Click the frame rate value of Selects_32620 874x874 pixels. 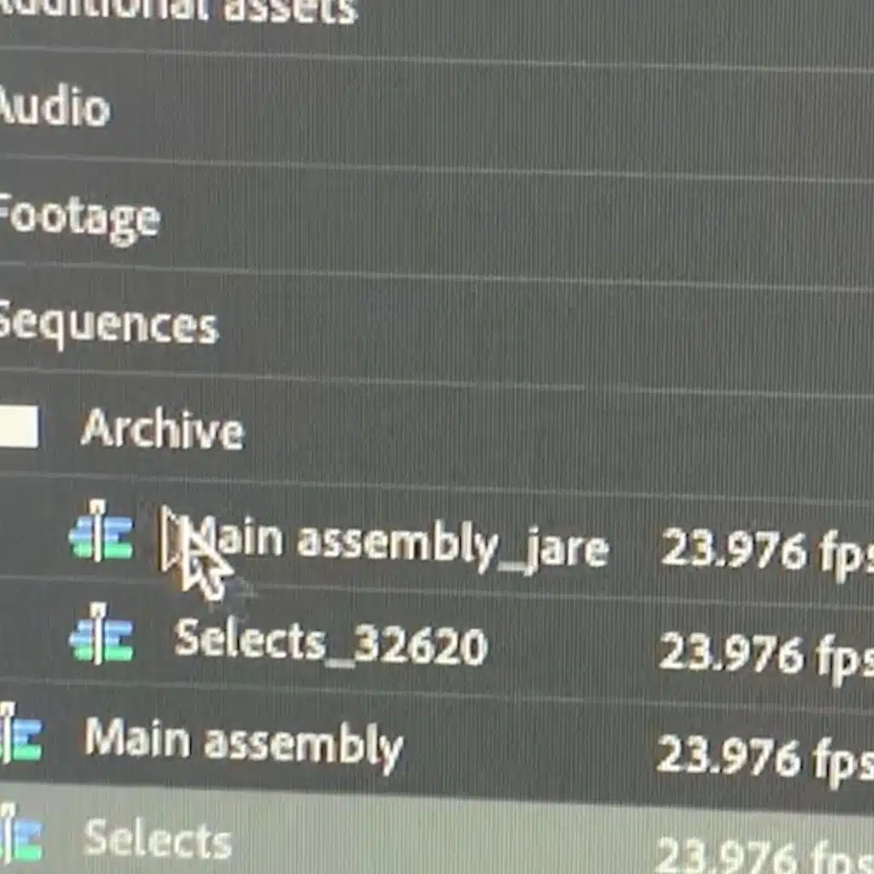point(766,656)
